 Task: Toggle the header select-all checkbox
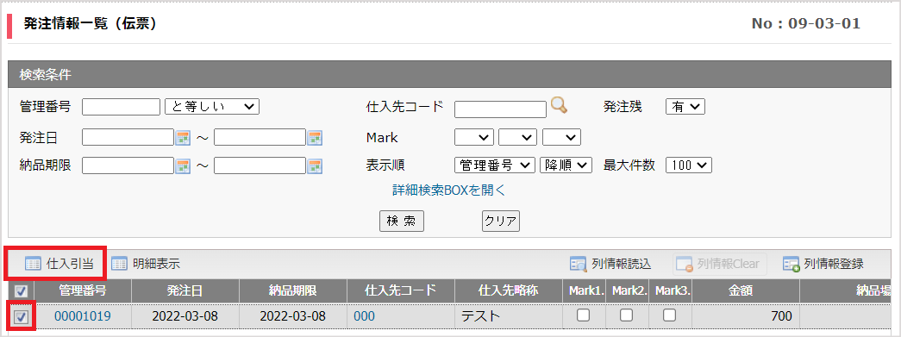click(x=20, y=291)
